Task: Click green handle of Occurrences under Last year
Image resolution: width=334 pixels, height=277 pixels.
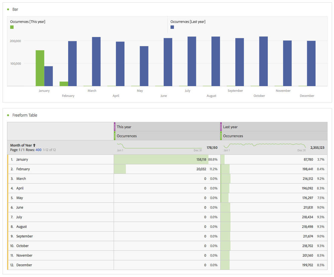Action: click(x=221, y=136)
